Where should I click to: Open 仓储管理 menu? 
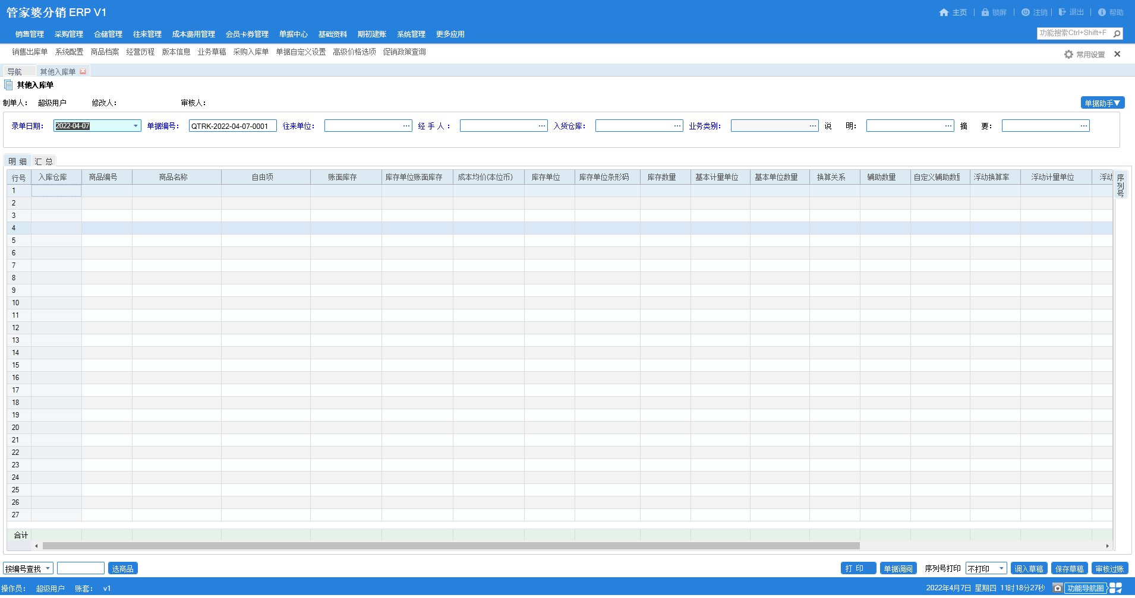108,34
